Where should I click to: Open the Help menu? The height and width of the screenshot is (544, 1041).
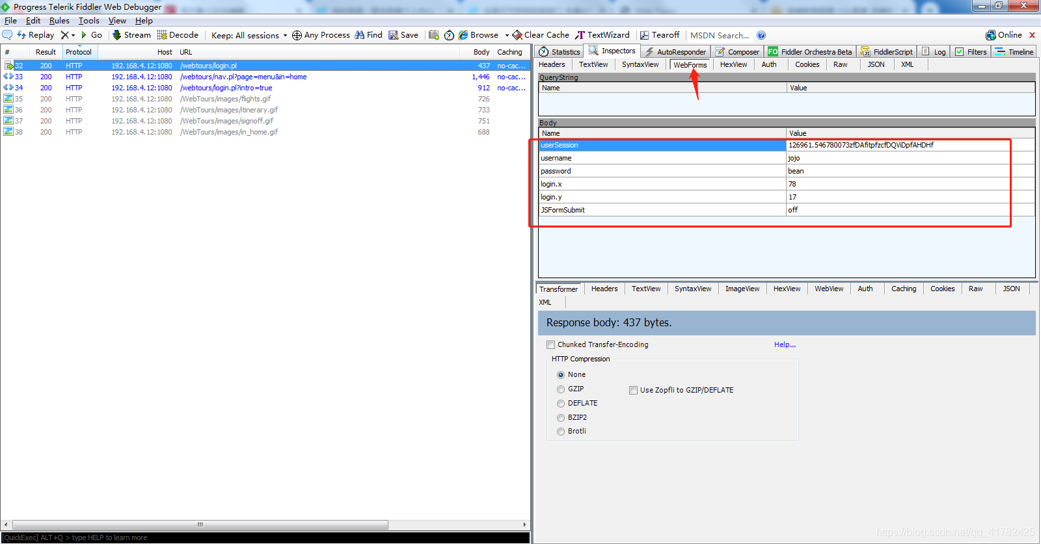144,21
